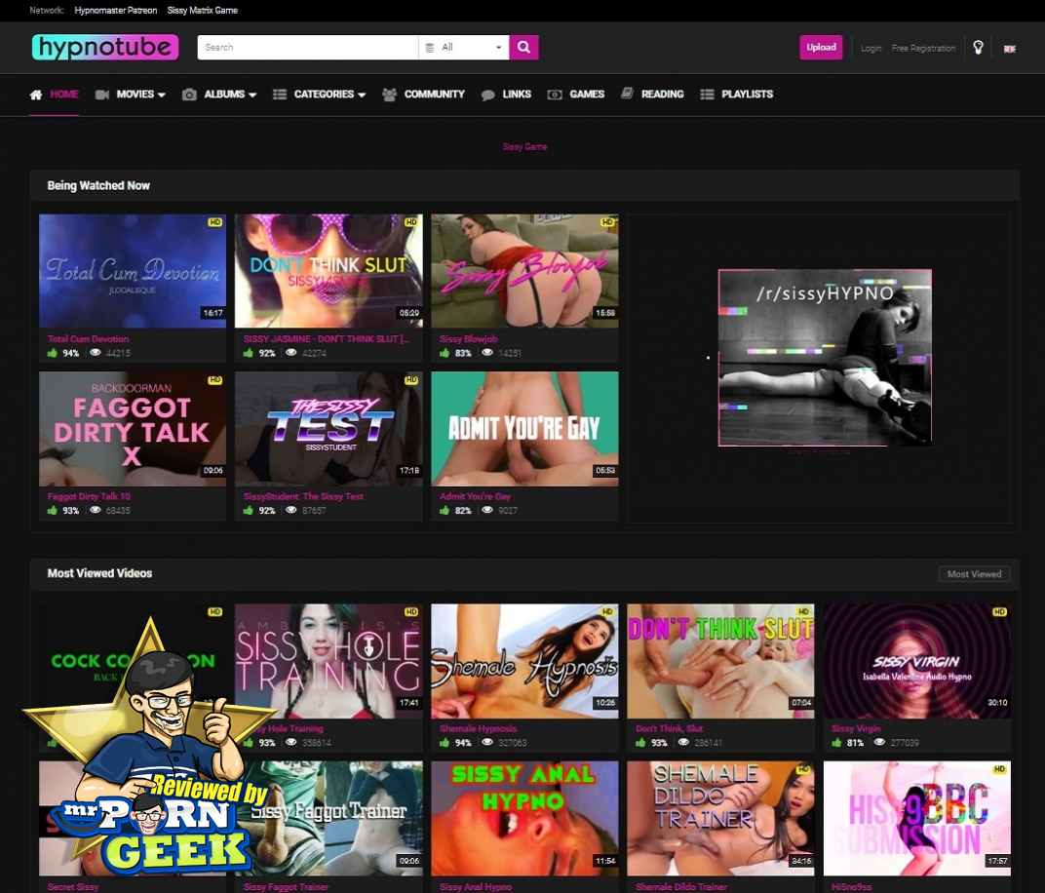Go to the Home tab
The image size is (1045, 893).
click(64, 94)
